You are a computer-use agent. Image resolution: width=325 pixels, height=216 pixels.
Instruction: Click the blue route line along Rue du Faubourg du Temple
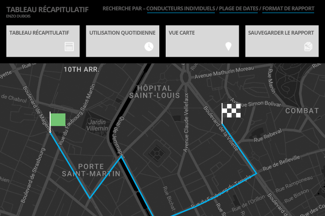click(212, 195)
